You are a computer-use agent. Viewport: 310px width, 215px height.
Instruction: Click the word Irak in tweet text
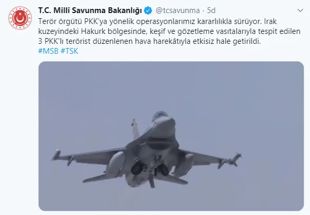[270, 21]
